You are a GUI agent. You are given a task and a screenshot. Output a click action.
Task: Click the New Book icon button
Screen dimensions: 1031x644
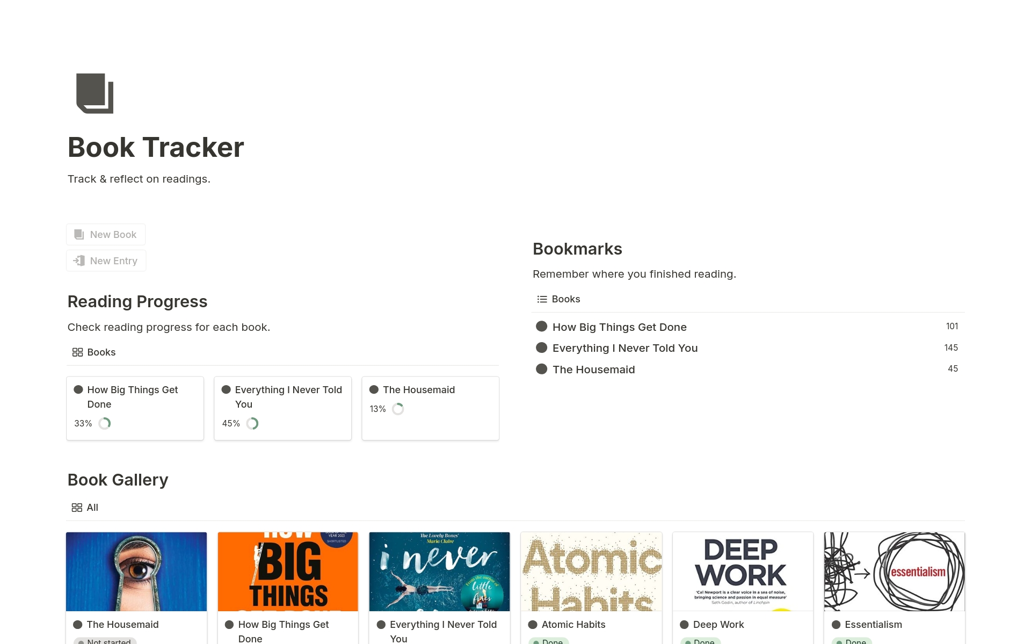coord(79,235)
